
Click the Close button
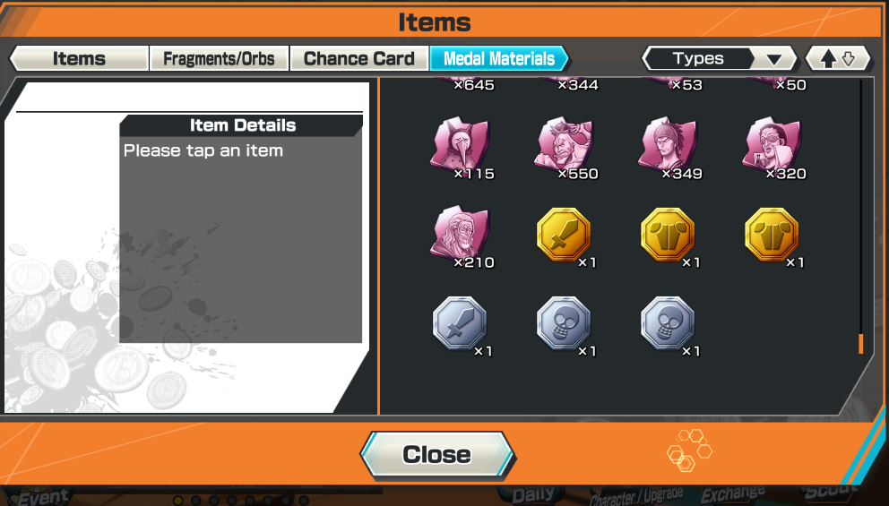pyautogui.click(x=436, y=454)
